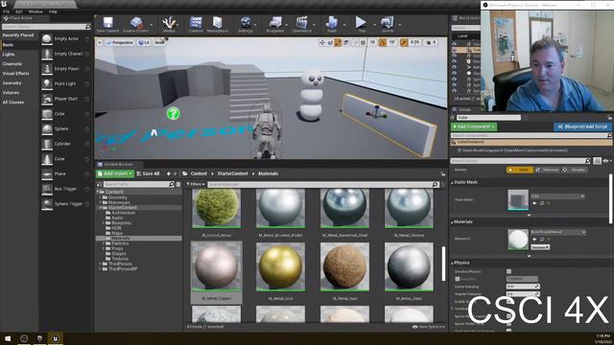Select Box Trigger in Place Actors list
Viewport: 614px width, 345px height.
click(x=65, y=189)
